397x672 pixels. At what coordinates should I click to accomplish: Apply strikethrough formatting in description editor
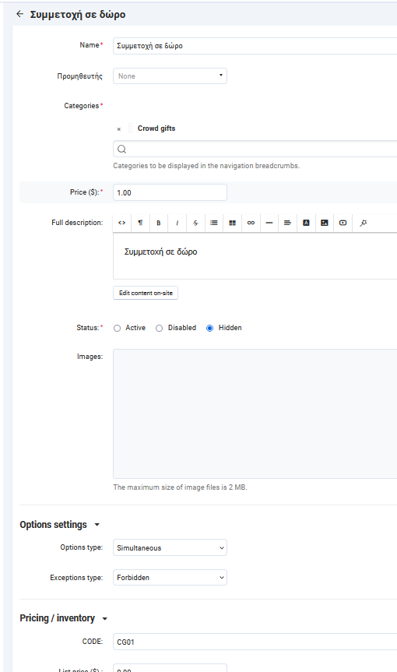coord(195,223)
